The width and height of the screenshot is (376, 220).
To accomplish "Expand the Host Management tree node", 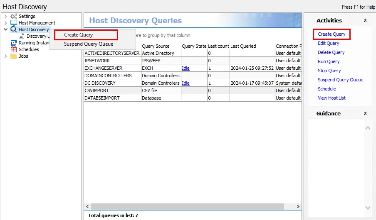I will [6, 23].
